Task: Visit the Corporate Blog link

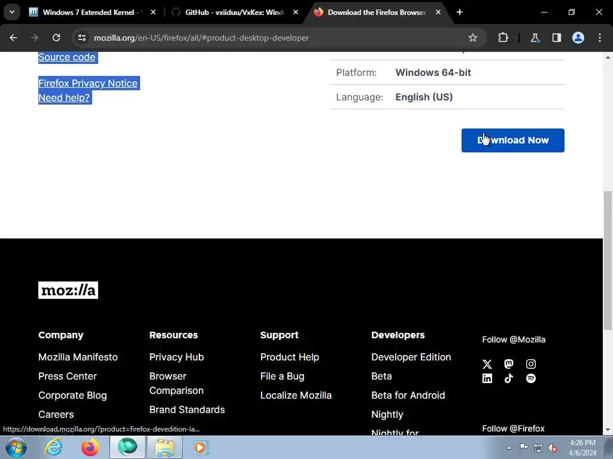Action: [x=72, y=396]
